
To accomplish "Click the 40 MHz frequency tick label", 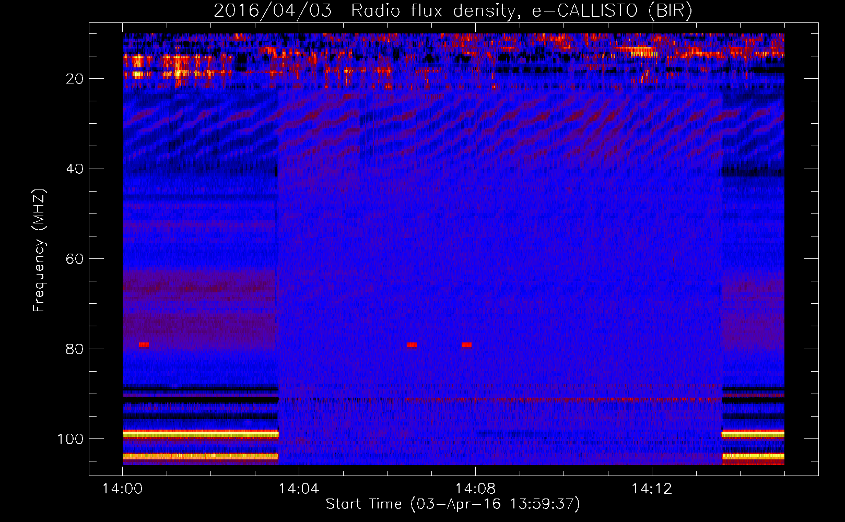I will click(x=75, y=169).
